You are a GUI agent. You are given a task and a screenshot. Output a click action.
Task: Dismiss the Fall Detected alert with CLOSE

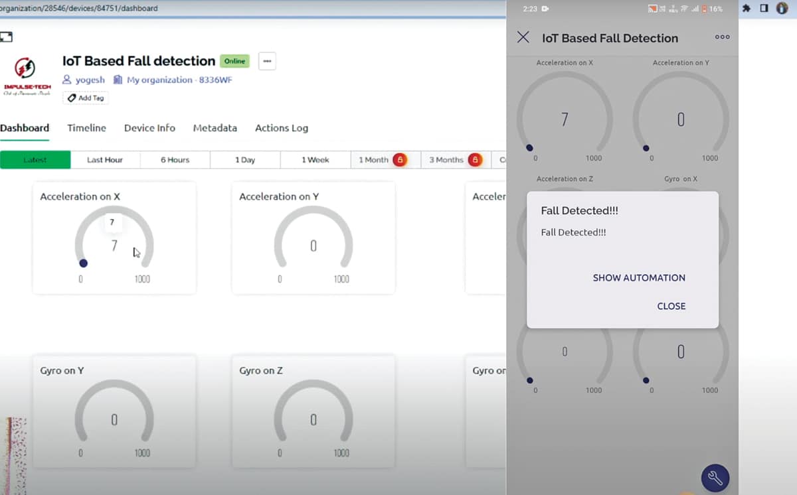point(671,306)
